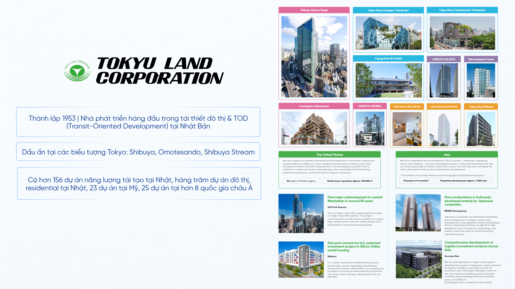Click the "Hyatt House Tokyo Shibuya" orange label

click(407, 107)
